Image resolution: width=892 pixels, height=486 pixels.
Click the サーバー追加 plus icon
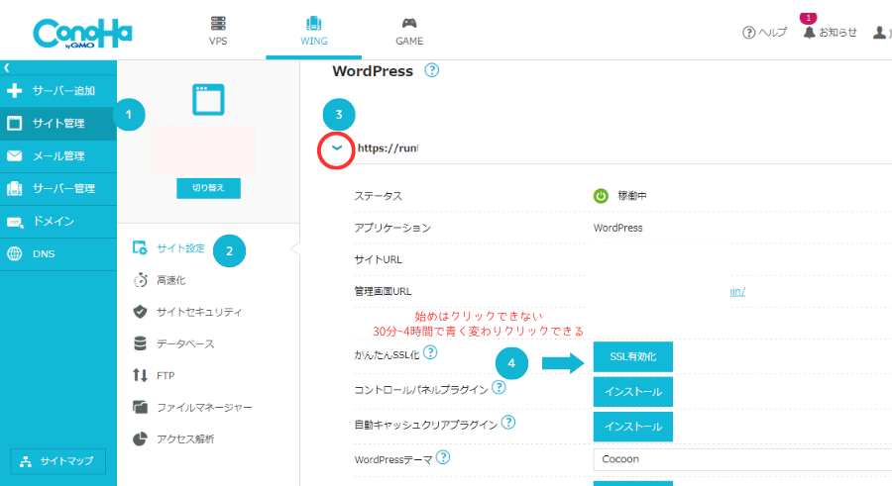(14, 91)
